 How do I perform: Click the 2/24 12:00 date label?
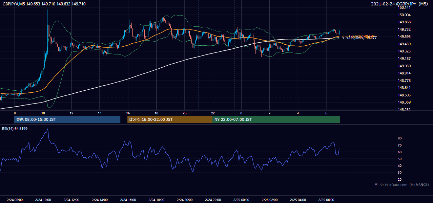[x=71, y=200]
